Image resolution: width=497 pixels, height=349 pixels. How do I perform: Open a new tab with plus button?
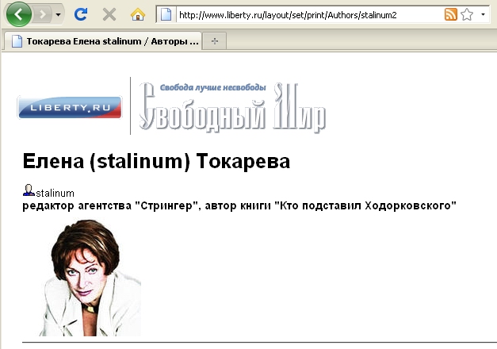(214, 40)
